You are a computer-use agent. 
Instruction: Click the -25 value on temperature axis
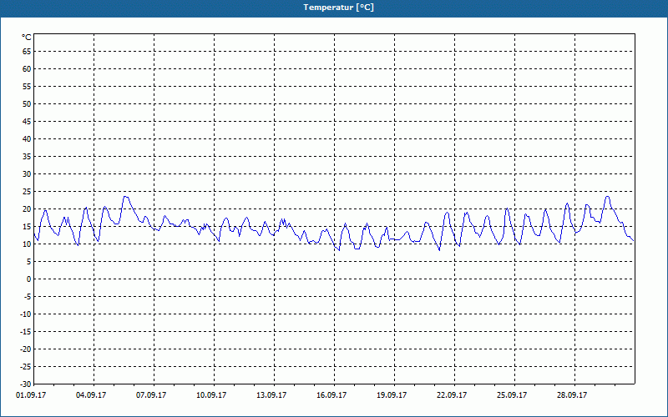click(26, 367)
